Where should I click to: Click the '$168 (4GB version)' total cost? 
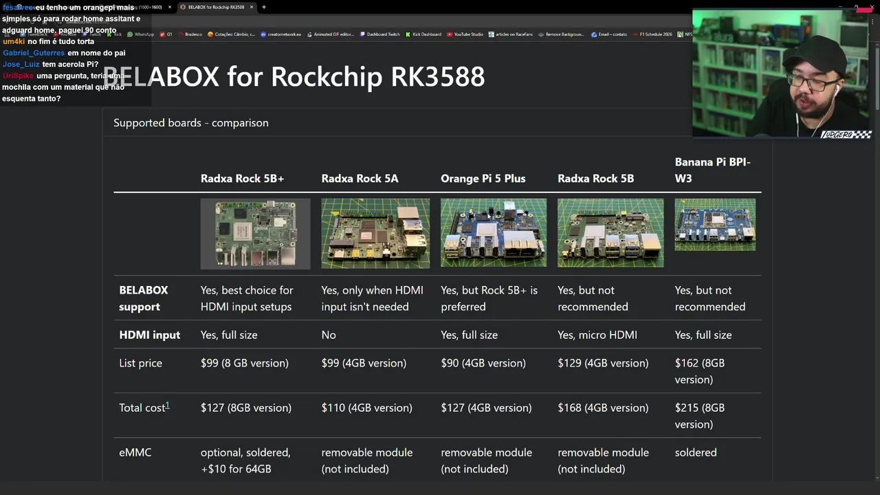[603, 408]
